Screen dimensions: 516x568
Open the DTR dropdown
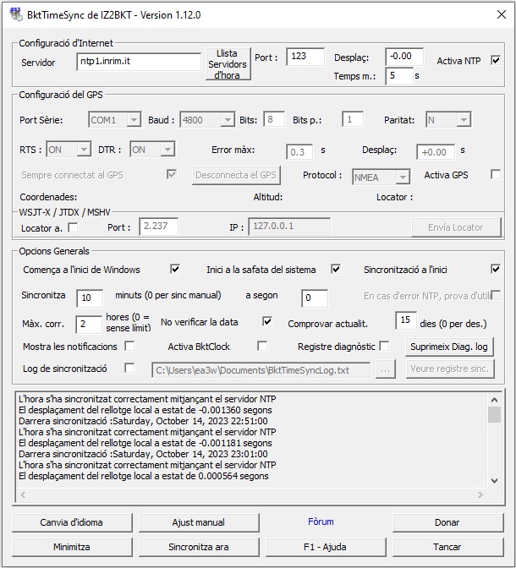[x=167, y=150]
